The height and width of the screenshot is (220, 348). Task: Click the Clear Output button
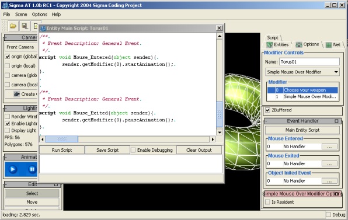[x=199, y=150]
